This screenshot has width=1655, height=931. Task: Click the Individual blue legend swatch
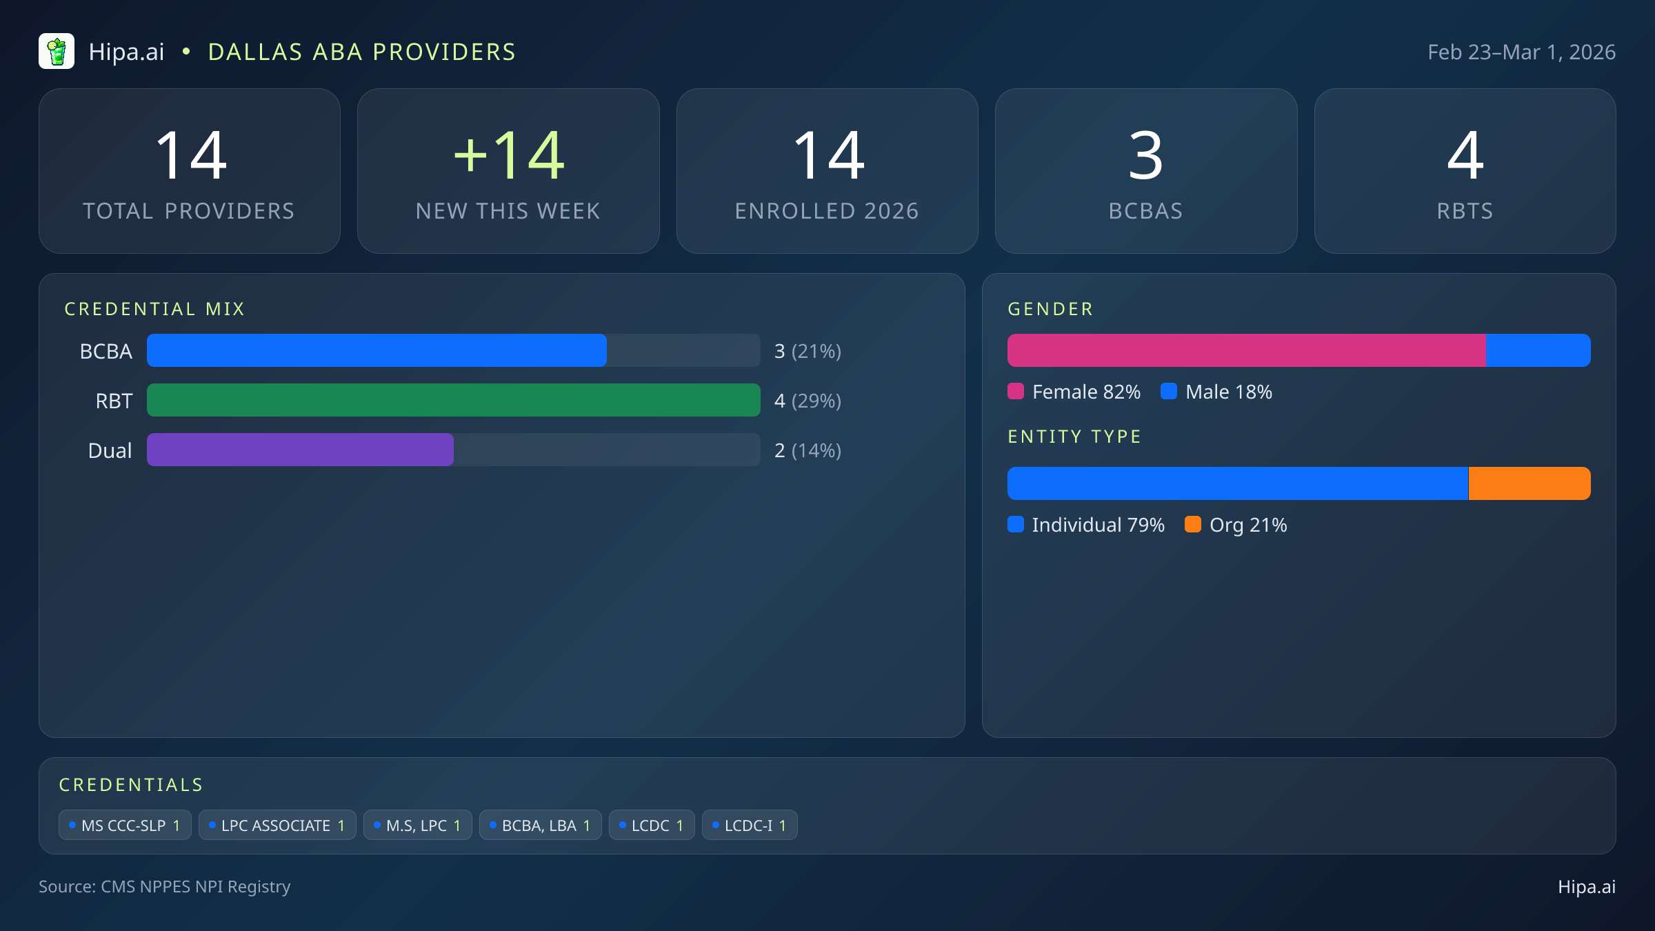(x=1016, y=525)
